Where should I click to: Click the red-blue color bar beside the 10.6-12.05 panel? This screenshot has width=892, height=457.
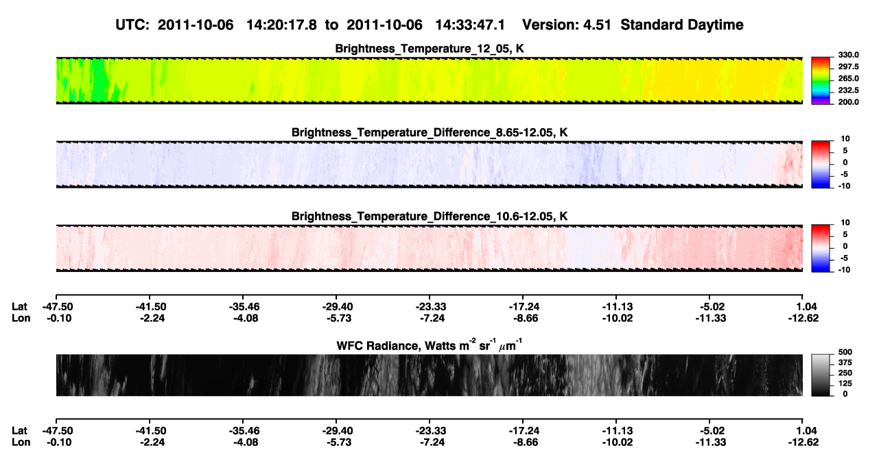(821, 247)
